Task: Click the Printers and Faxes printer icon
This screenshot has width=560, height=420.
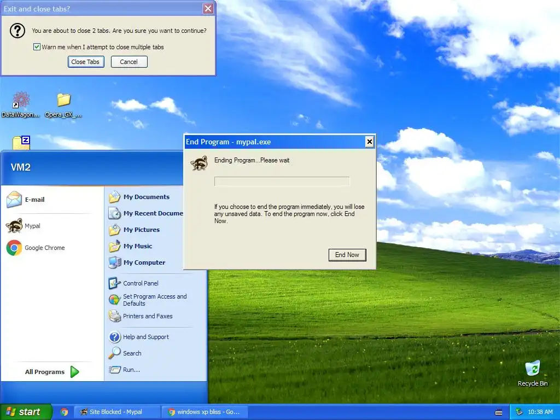Action: [x=115, y=316]
